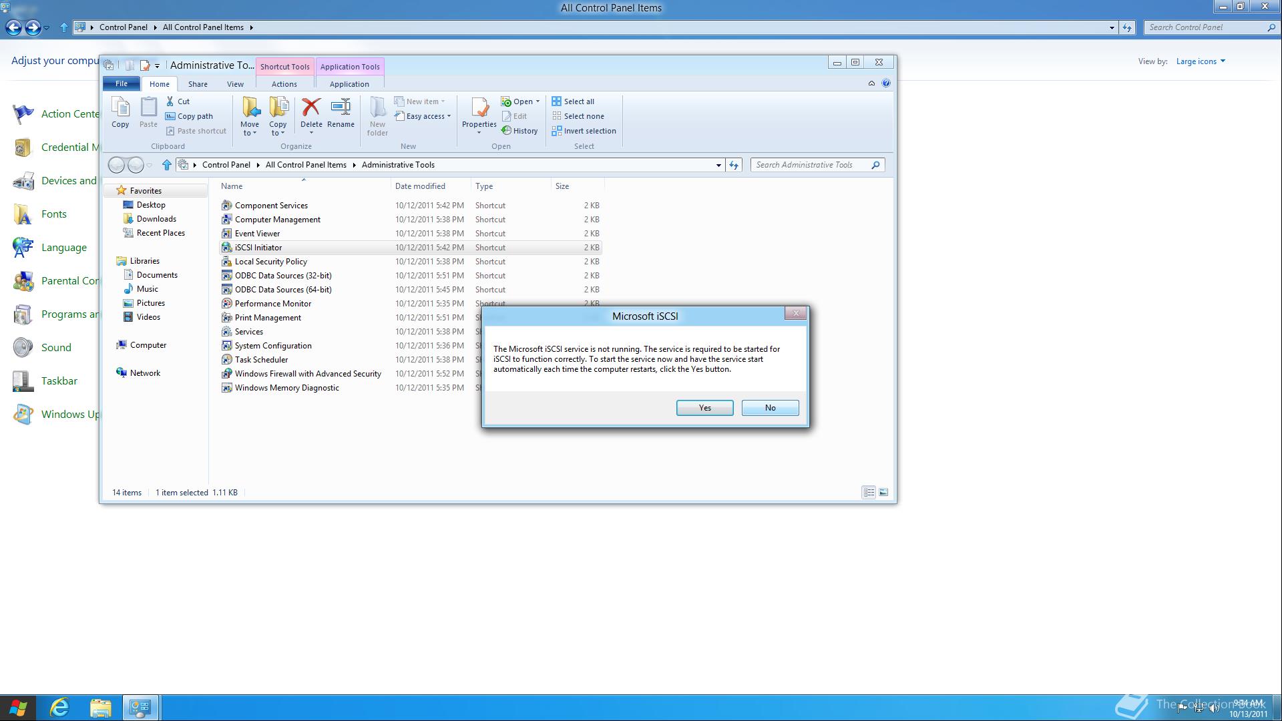Collapse the ribbon with the caret icon
This screenshot has width=1282, height=721.
point(871,83)
